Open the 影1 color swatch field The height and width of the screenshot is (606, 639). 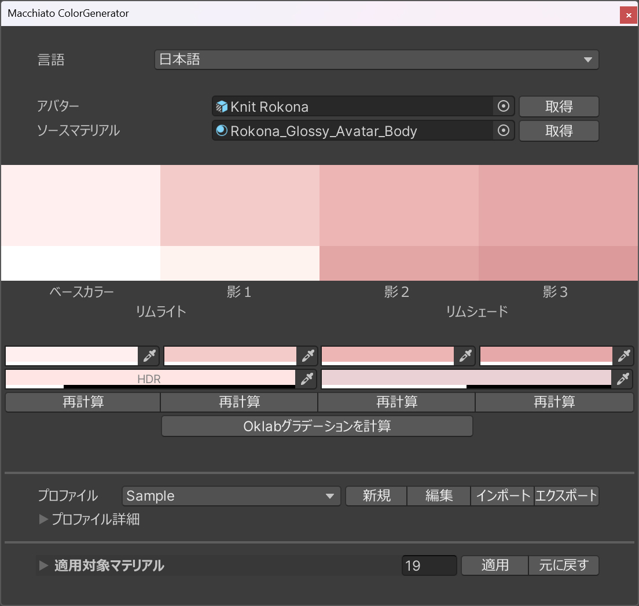click(230, 356)
